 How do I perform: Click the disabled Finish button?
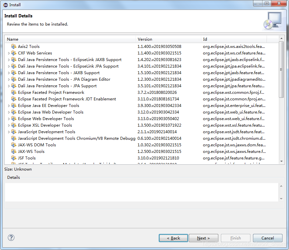pos(236,238)
